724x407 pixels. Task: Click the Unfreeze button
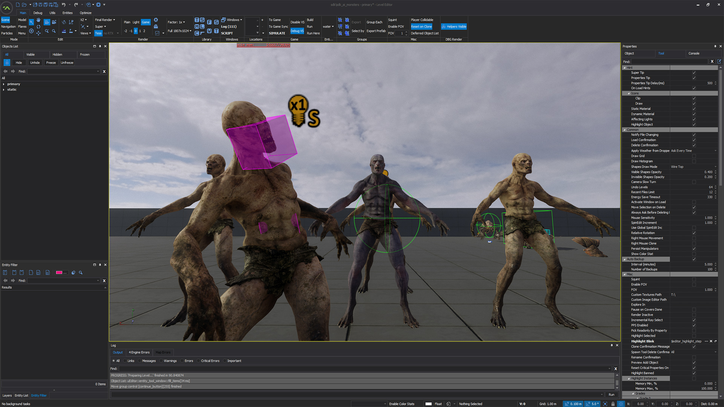[67, 63]
